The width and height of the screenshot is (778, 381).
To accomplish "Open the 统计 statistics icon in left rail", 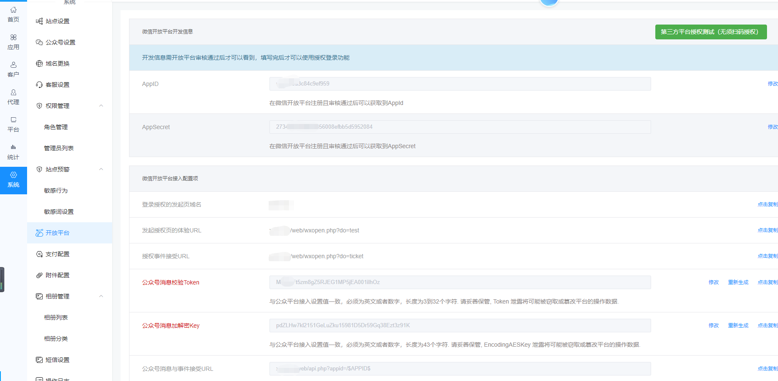I will pyautogui.click(x=14, y=147).
